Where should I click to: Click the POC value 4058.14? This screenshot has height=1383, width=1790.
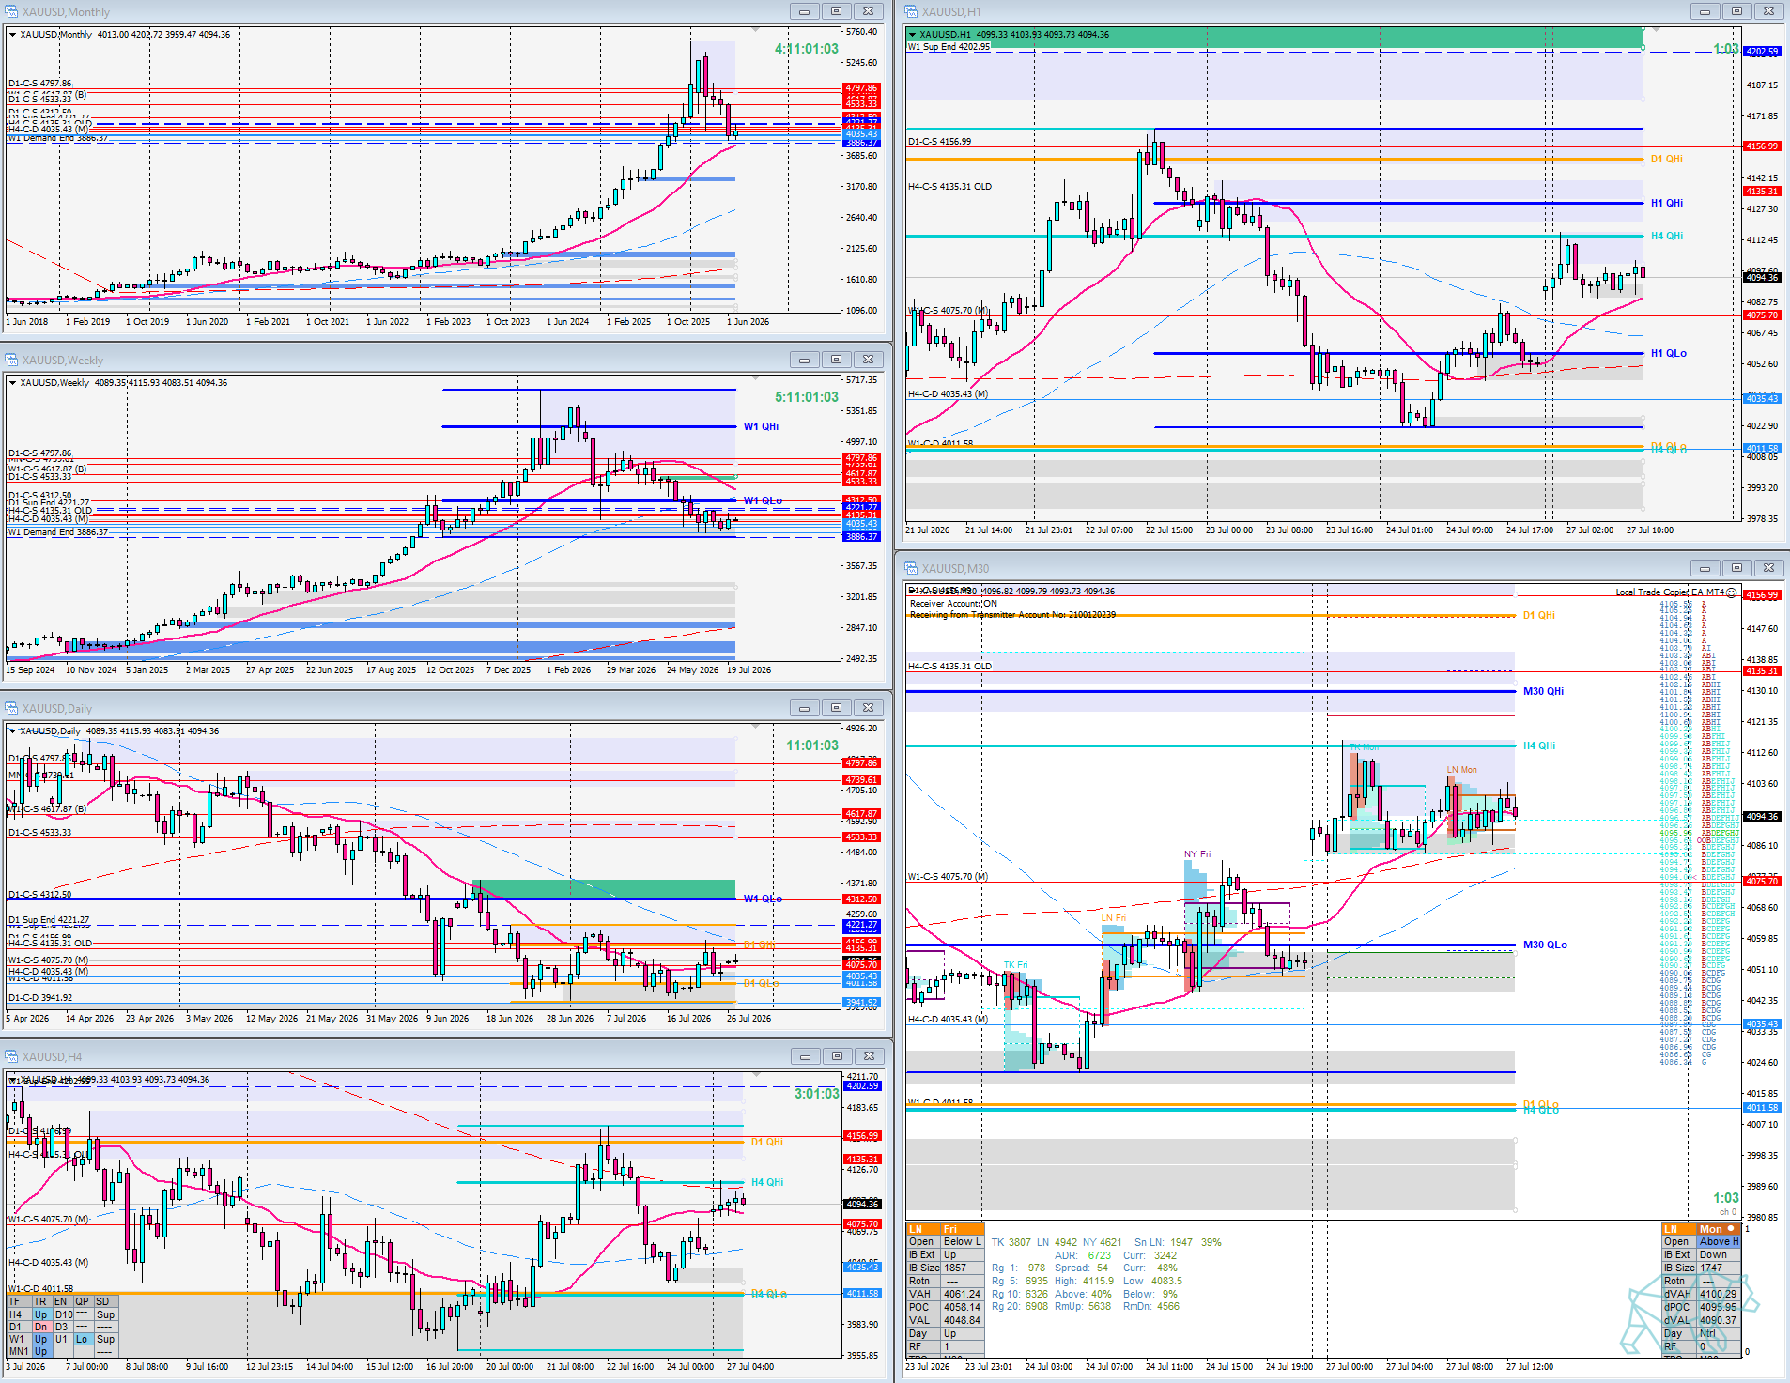962,1307
